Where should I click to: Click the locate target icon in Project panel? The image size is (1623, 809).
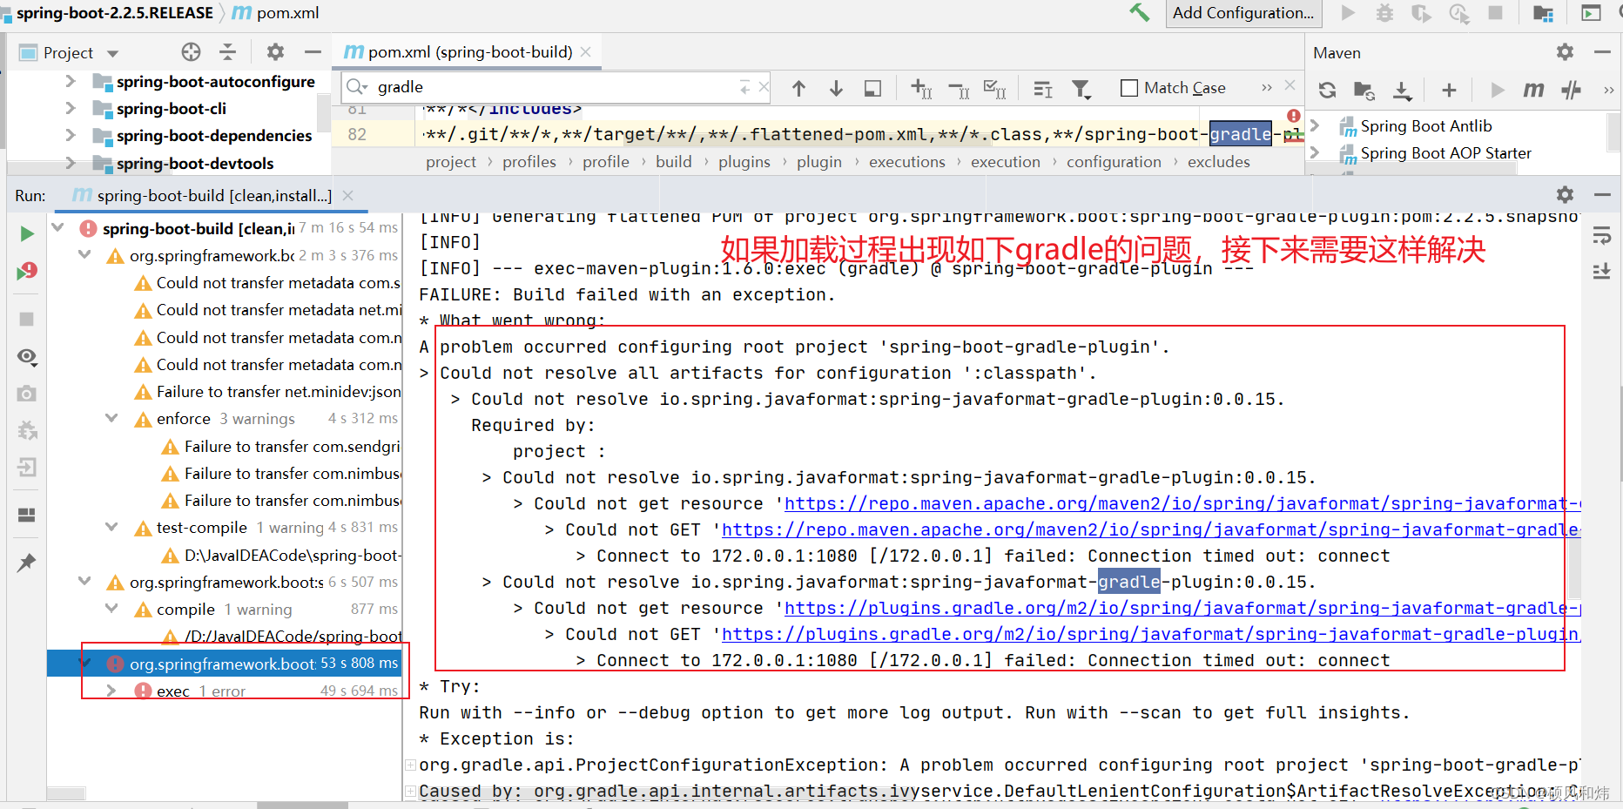pos(191,52)
